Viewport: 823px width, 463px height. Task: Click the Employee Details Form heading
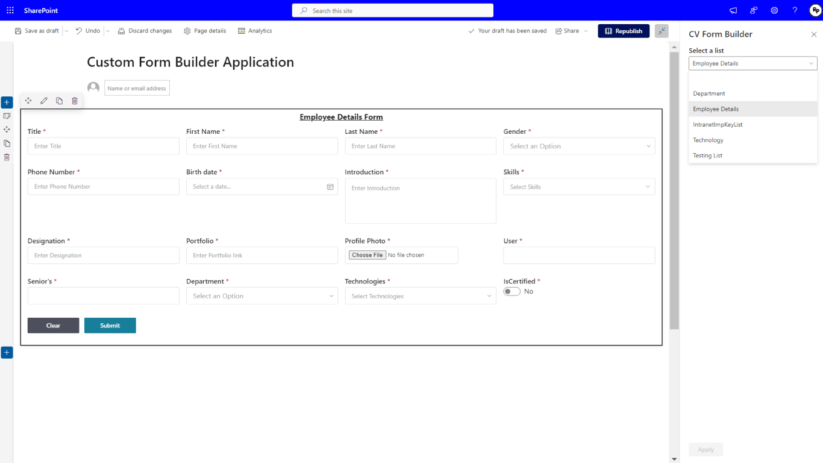pyautogui.click(x=341, y=117)
